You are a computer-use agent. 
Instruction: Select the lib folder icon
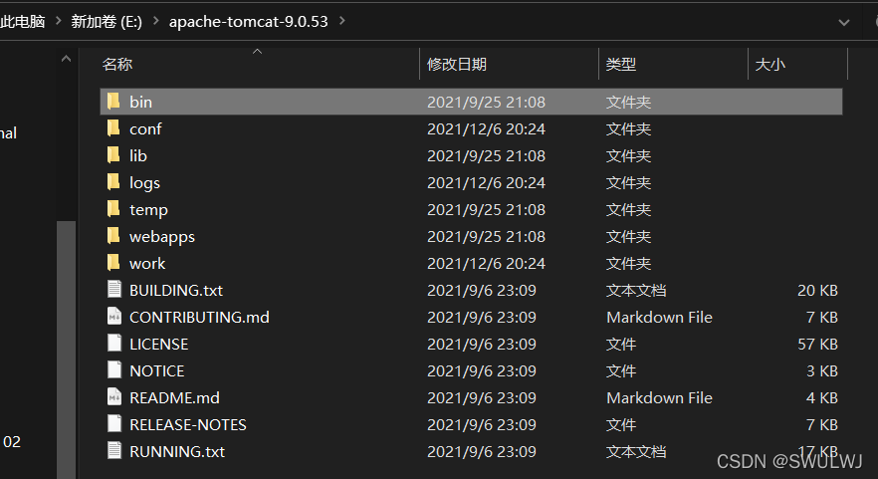[113, 155]
